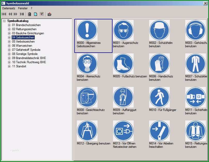
Task: Select category 01 Brandschutzzeichen
Action: [x=26, y=25]
